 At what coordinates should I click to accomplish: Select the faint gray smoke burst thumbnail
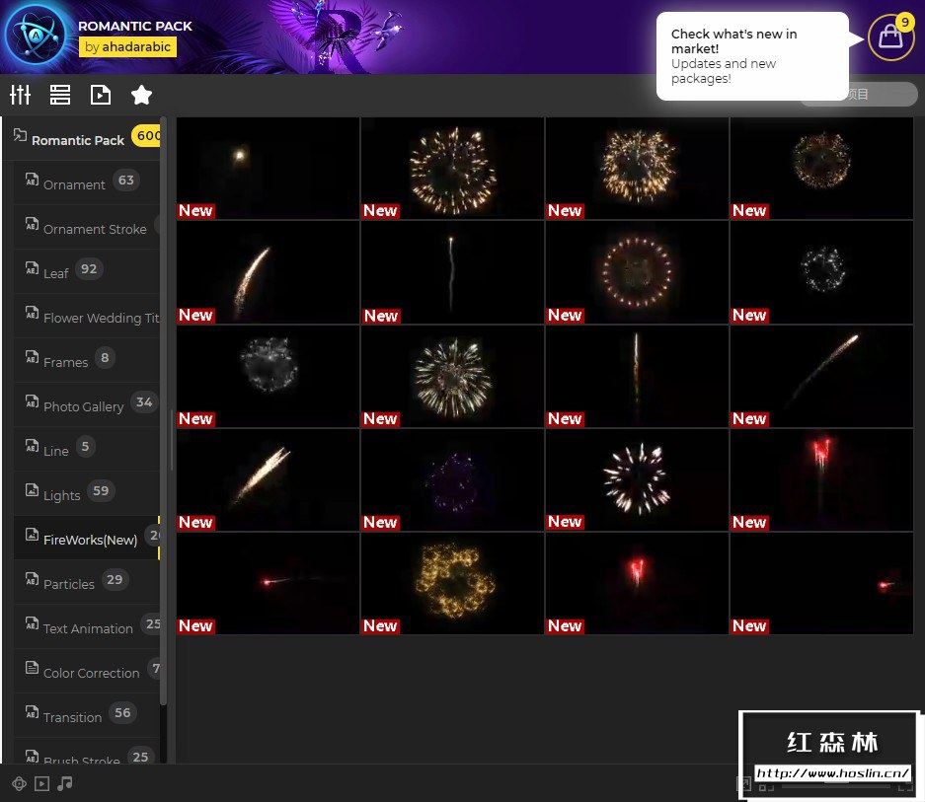pyautogui.click(x=268, y=376)
